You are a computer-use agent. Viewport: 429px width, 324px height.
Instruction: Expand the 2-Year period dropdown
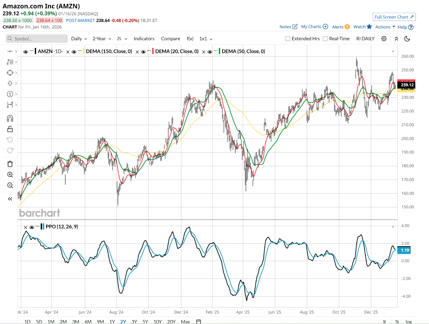pos(102,39)
